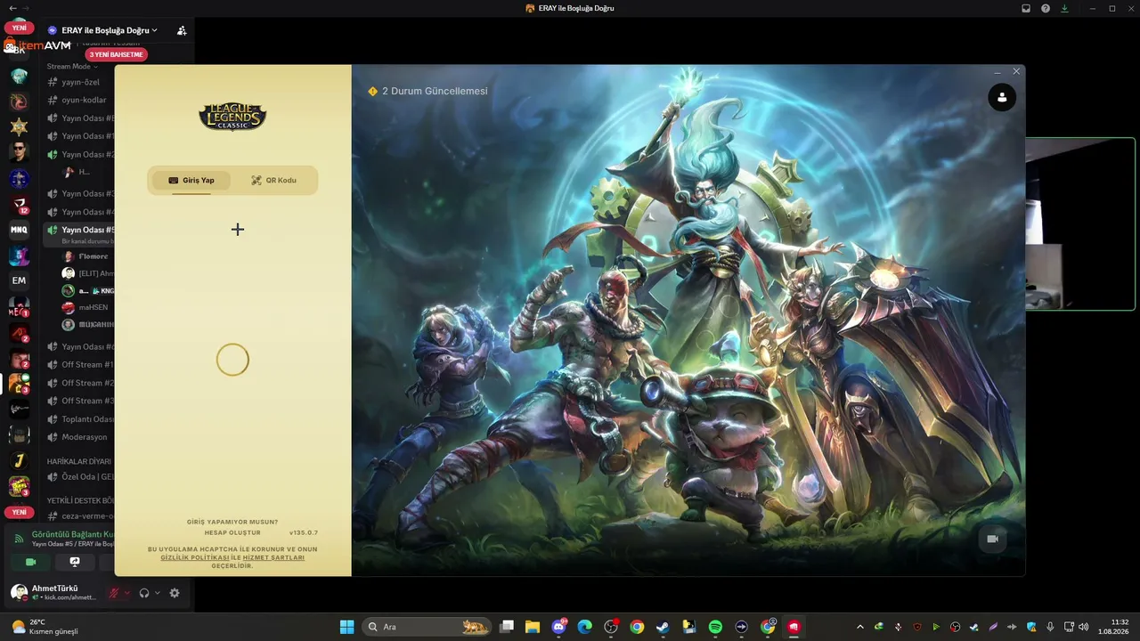
Task: Click the invite people icon in Discord header
Action: 182,30
